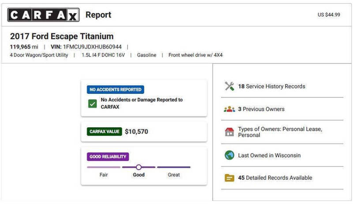353x204 pixels.
Task: Click the Fair reliability label
Action: point(104,175)
